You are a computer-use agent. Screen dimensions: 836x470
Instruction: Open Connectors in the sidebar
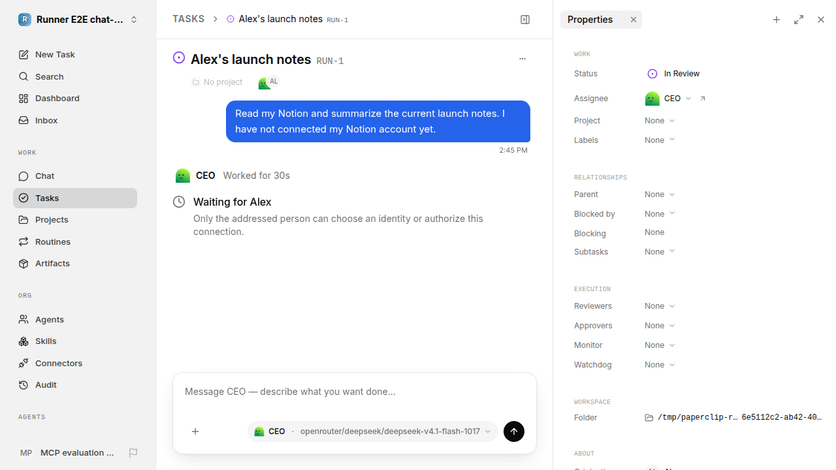pyautogui.click(x=75, y=363)
